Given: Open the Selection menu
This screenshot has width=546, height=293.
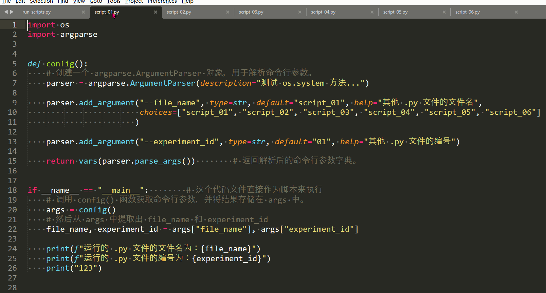Looking at the screenshot, I should (x=41, y=1).
